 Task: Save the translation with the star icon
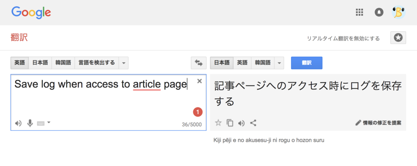click(218, 123)
